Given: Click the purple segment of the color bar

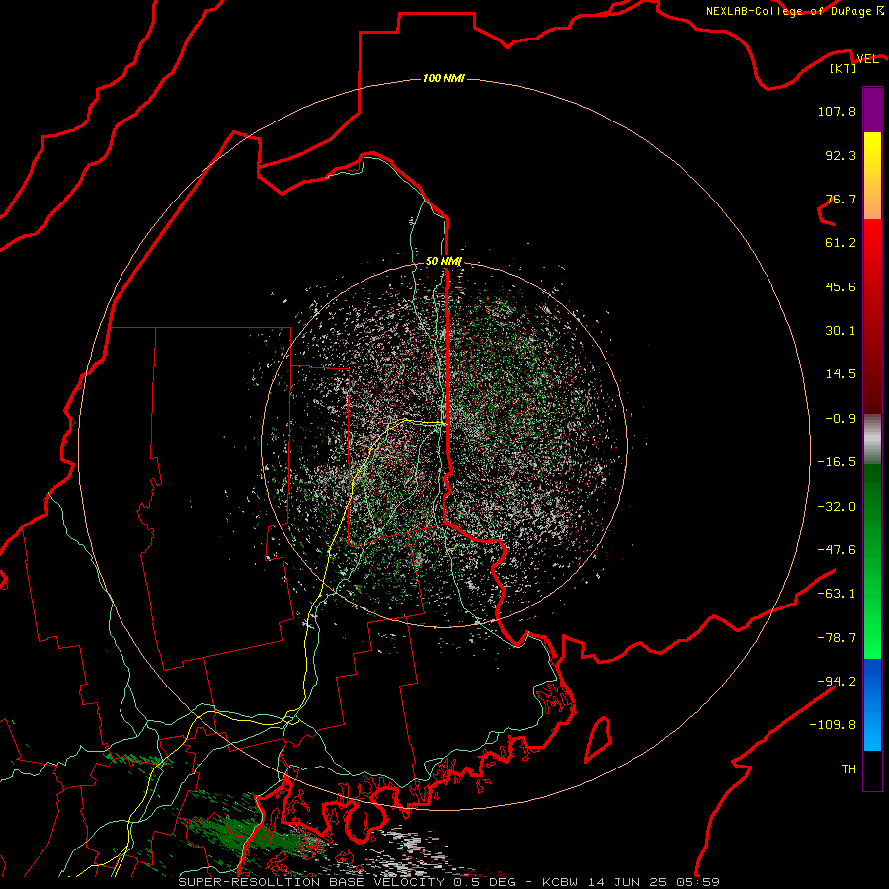Looking at the screenshot, I should 872,111.
